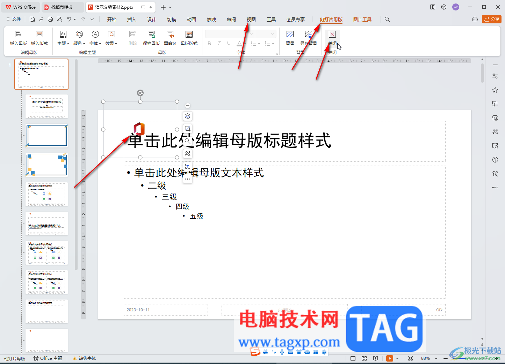Select the first slide master thumbnail
The image size is (505, 364).
point(41,74)
